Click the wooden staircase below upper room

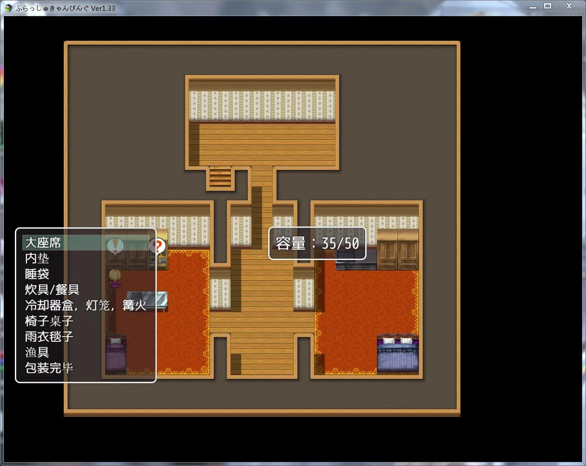(220, 177)
